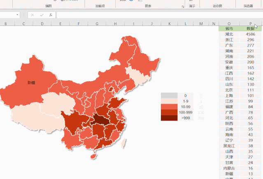The image size is (263, 179).
Task: Select the 黑龙江 cell
Action: [x=229, y=146]
